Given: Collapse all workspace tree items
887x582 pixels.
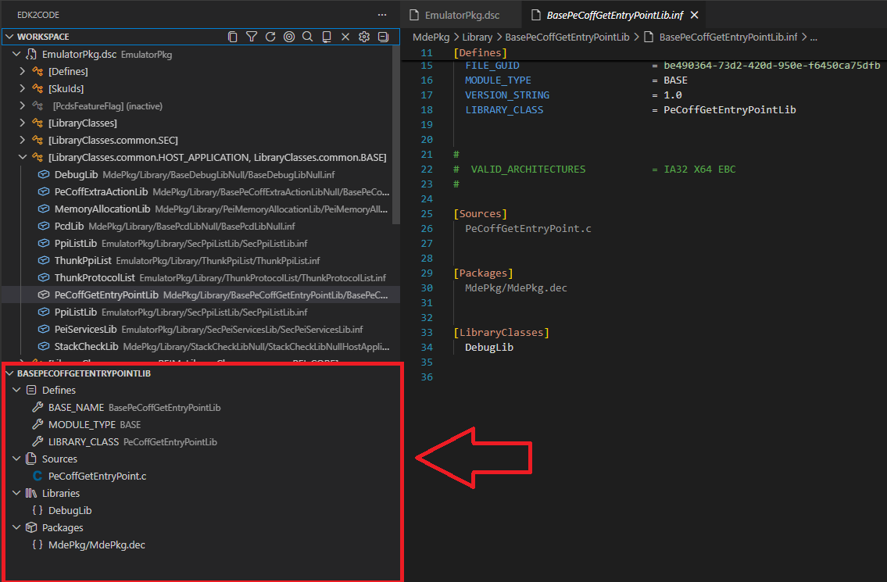Looking at the screenshot, I should 383,37.
